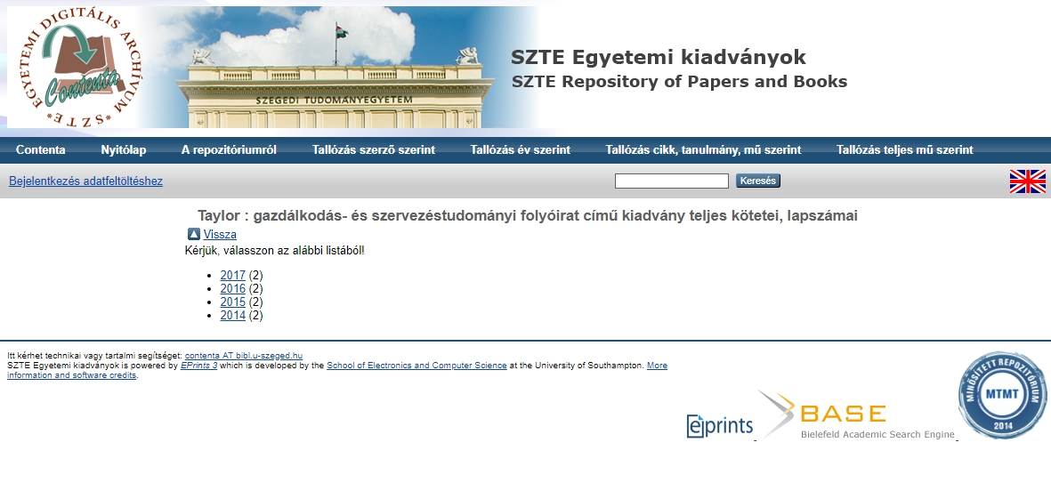Open Tallózás teljes mű szerint
Screen dimensions: 1051x499
click(x=905, y=150)
